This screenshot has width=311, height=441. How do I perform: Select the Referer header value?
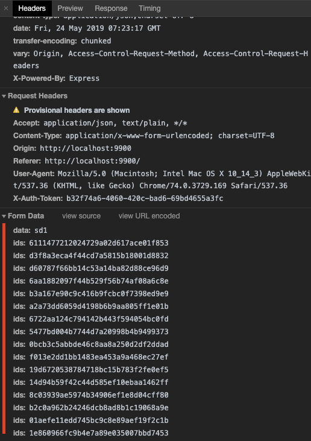pyautogui.click(x=92, y=161)
